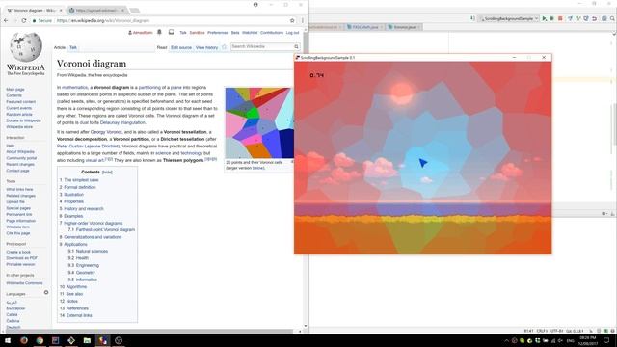Open the Sandbox link
The width and height of the screenshot is (617, 347).
pos(197,33)
